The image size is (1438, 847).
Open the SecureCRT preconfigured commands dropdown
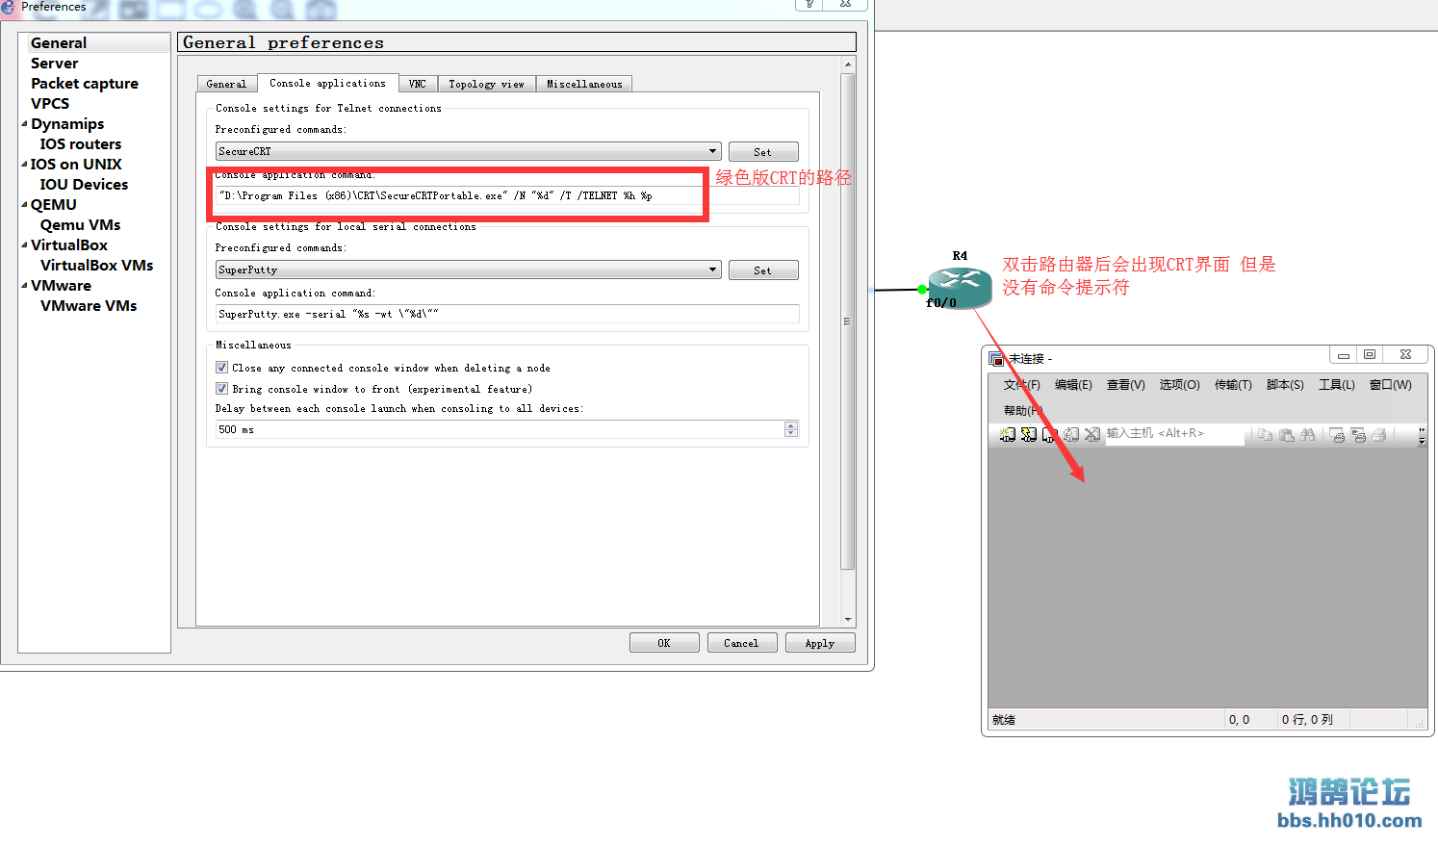713,151
